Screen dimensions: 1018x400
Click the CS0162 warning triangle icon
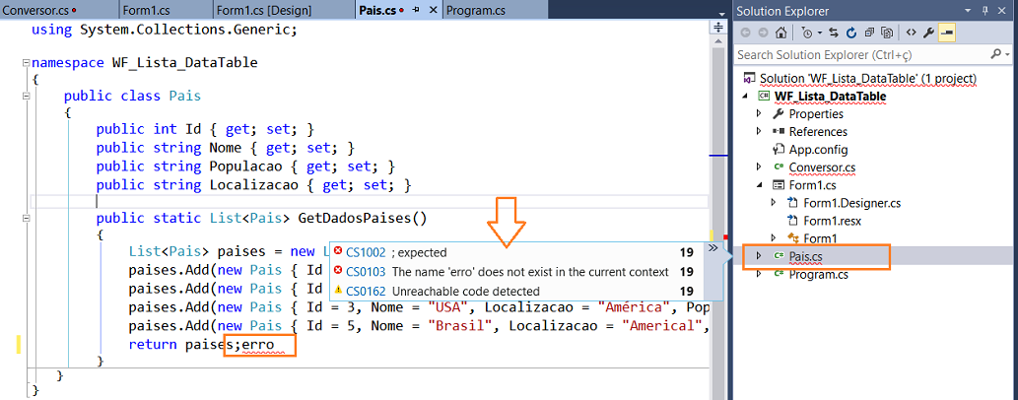click(338, 291)
